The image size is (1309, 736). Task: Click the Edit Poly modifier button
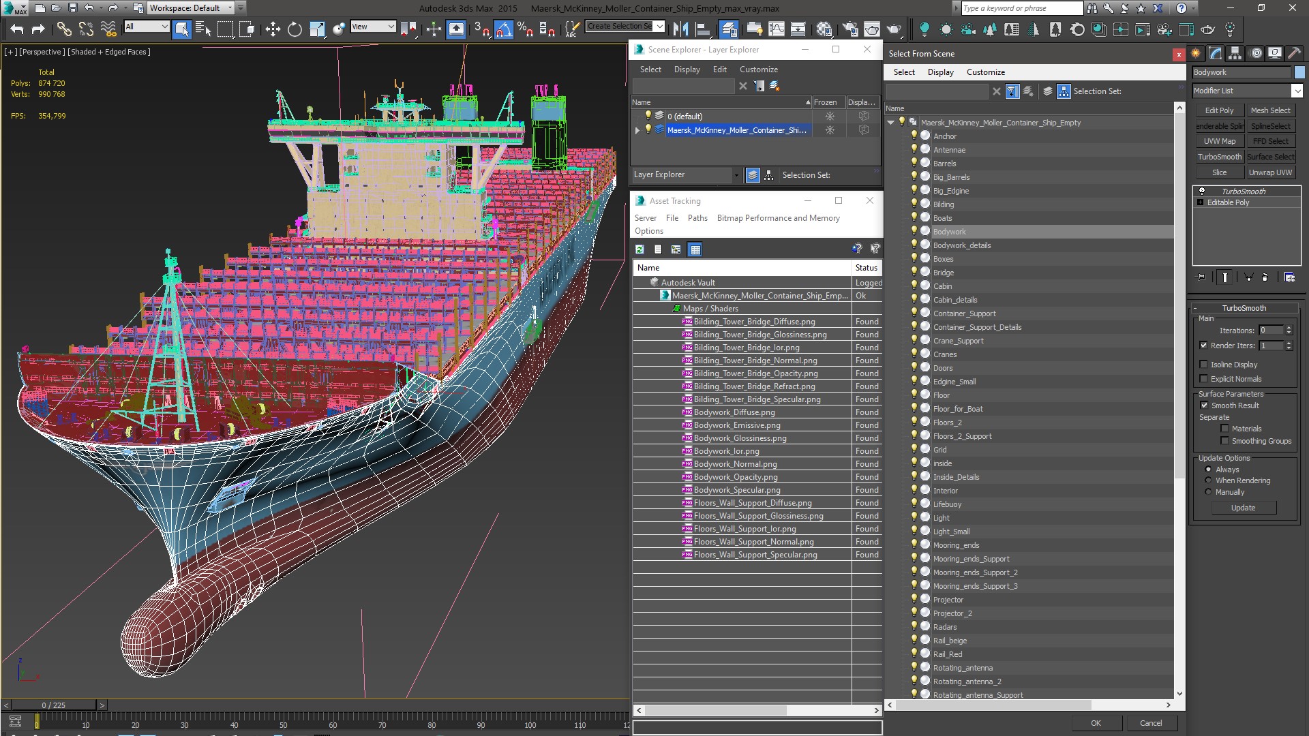tap(1219, 110)
